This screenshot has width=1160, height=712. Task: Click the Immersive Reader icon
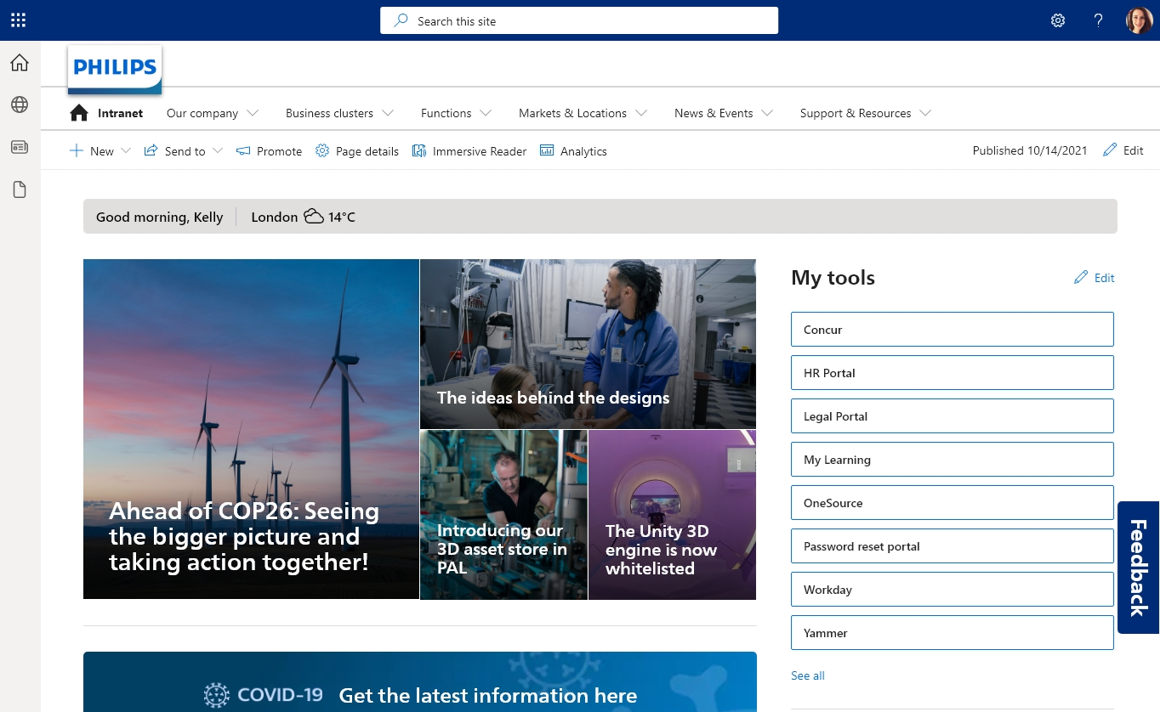click(419, 151)
